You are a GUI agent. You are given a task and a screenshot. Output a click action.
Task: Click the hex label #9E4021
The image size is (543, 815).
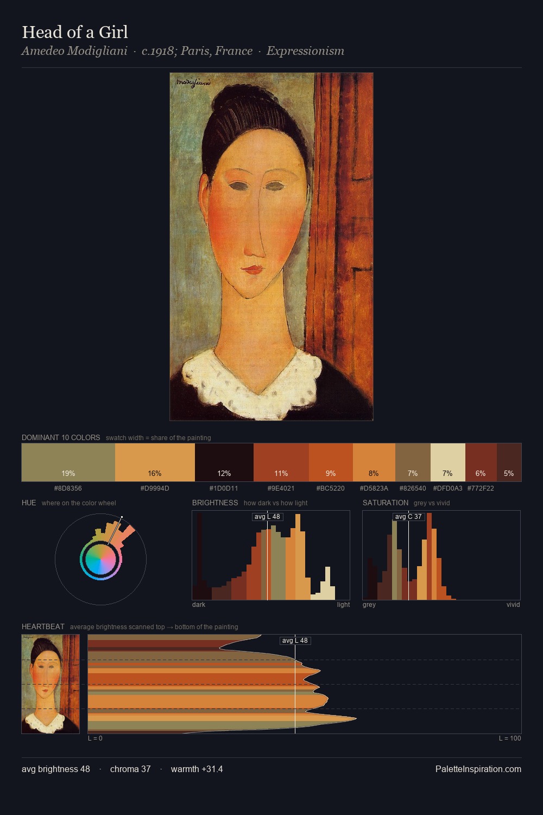tap(281, 488)
